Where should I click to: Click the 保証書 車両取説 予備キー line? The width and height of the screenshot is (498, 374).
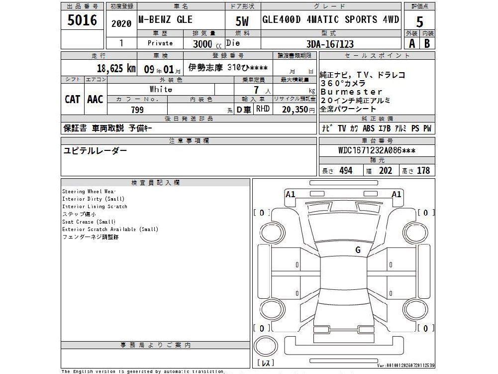tap(107, 128)
